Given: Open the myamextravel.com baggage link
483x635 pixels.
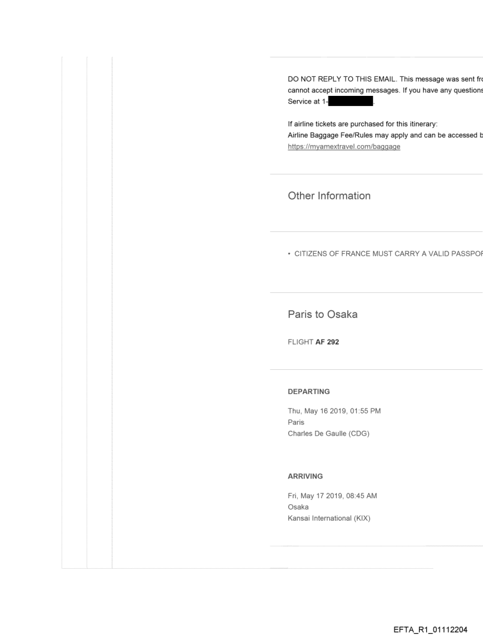Looking at the screenshot, I should click(x=344, y=146).
